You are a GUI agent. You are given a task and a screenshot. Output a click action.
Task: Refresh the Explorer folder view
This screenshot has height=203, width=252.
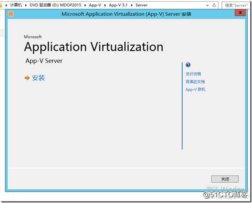[x=214, y=5]
